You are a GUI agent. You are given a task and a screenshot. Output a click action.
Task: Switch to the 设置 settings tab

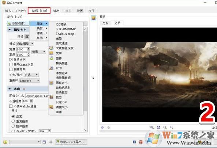[x=80, y=11]
